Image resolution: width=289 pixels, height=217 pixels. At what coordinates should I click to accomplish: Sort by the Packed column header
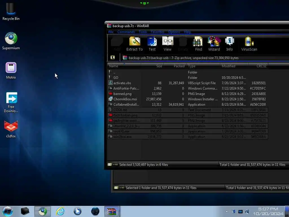click(x=174, y=66)
